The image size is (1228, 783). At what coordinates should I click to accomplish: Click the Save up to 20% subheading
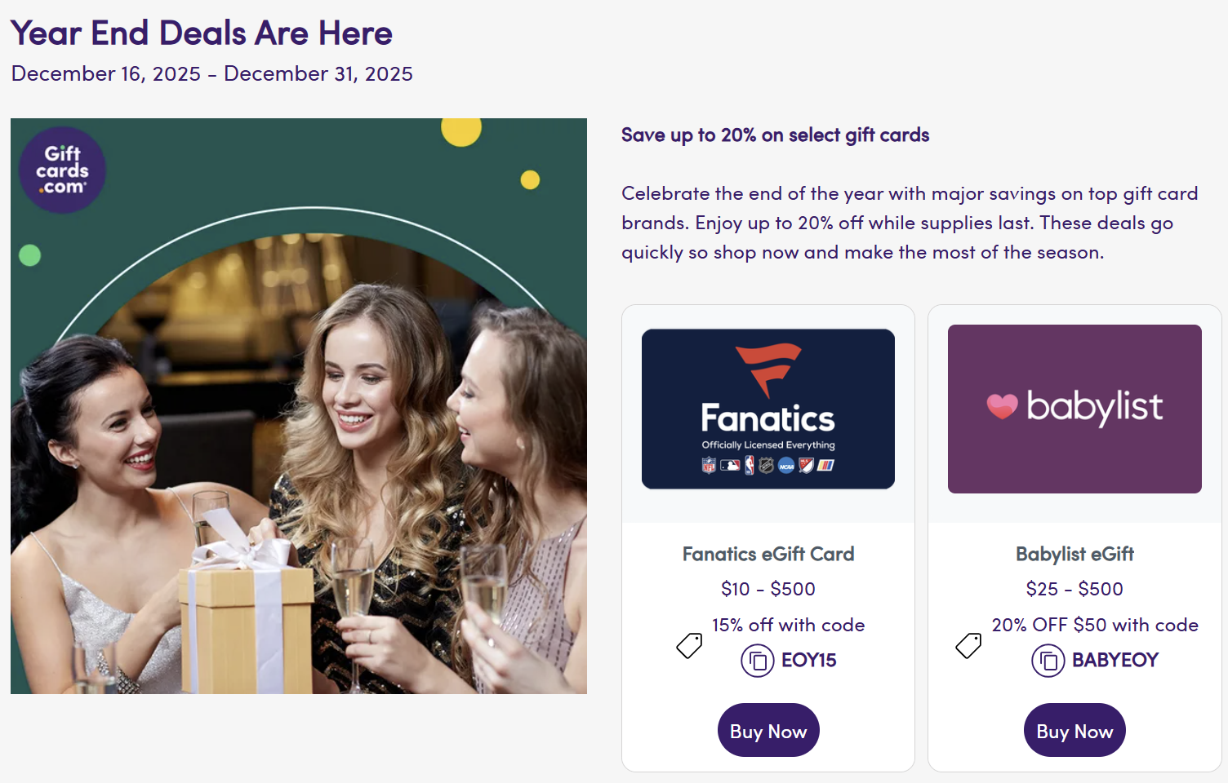775,135
